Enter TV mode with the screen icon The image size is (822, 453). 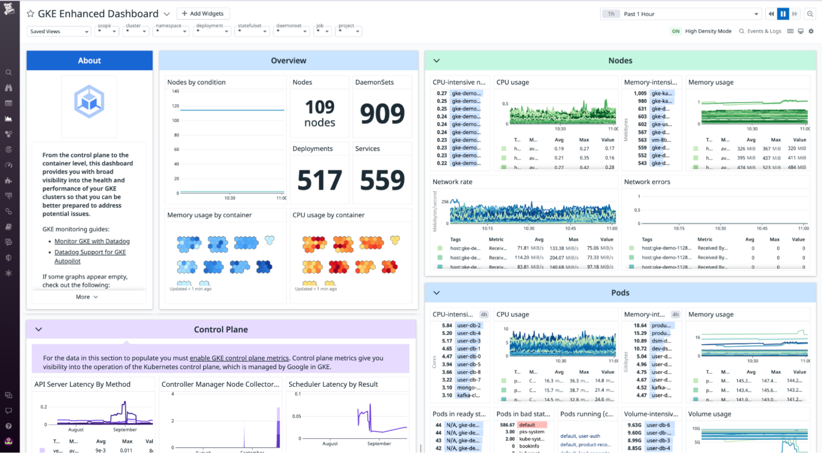(800, 31)
